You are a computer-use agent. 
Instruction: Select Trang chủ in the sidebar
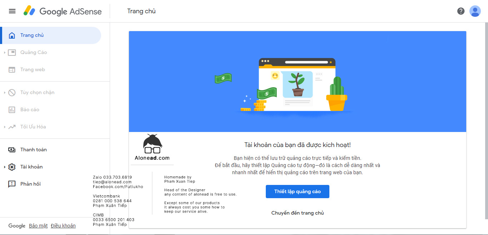51,35
